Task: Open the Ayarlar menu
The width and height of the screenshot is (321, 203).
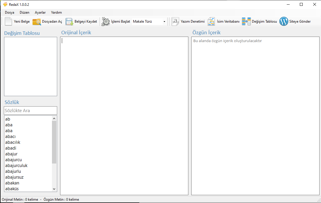Action: 40,12
